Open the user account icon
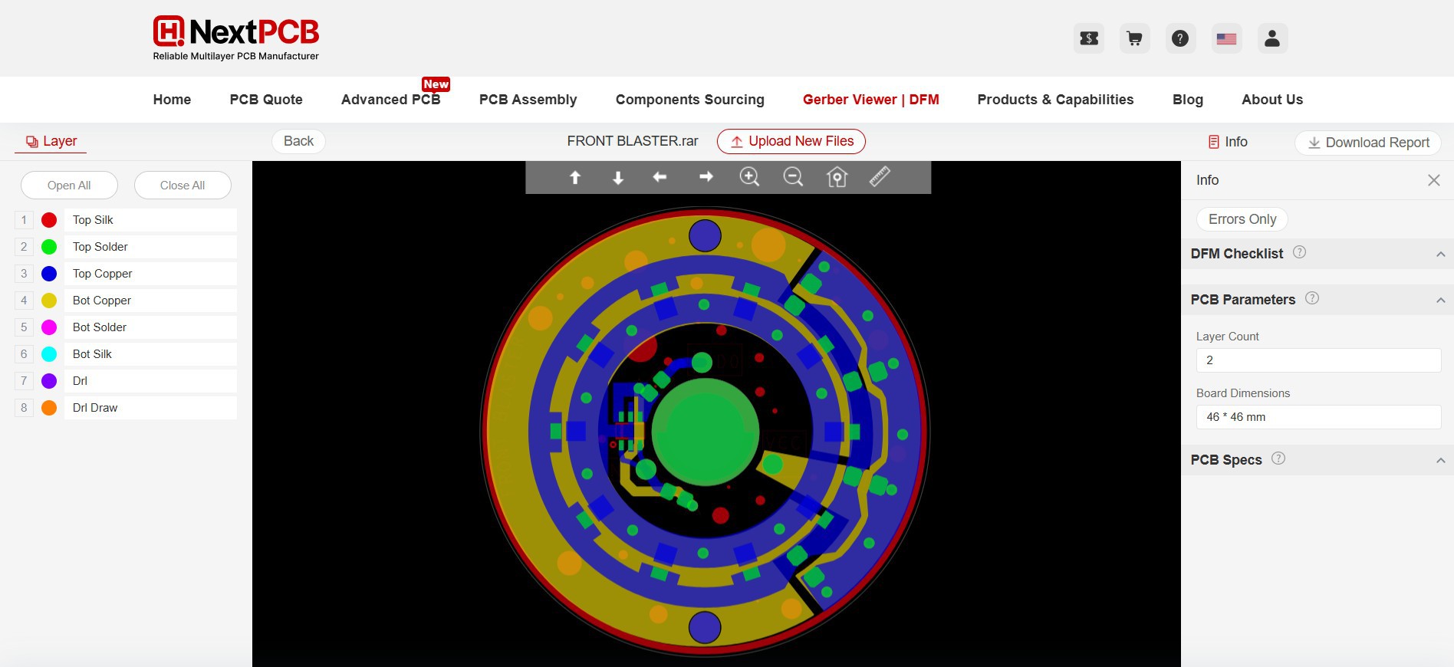The image size is (1454, 667). point(1271,38)
